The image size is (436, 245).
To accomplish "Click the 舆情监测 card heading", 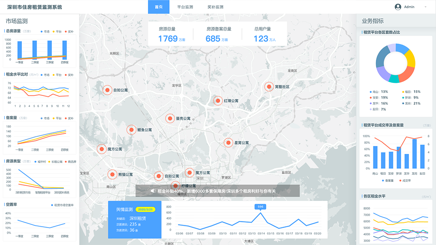I will pos(125,209).
